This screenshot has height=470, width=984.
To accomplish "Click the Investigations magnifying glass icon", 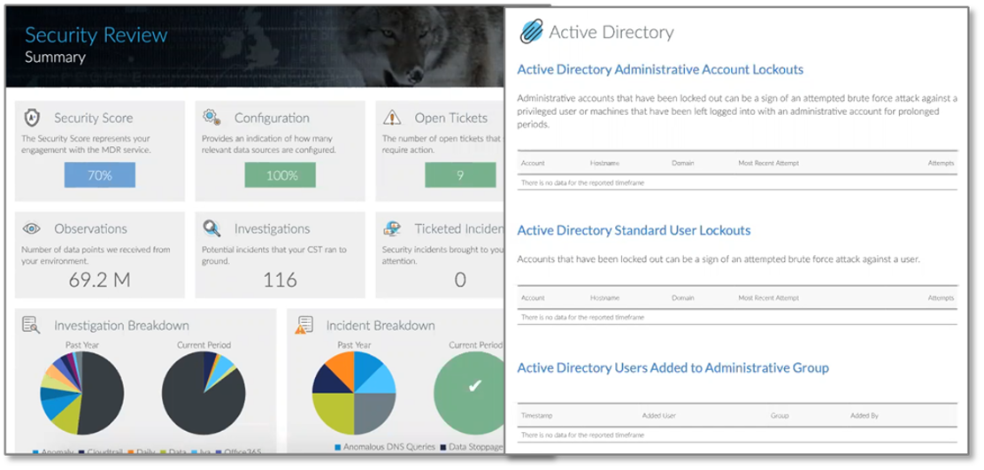I will tap(211, 228).
